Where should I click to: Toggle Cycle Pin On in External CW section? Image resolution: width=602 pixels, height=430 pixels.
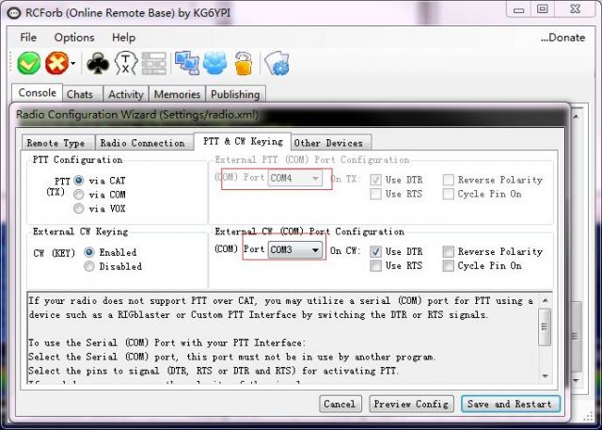click(448, 265)
